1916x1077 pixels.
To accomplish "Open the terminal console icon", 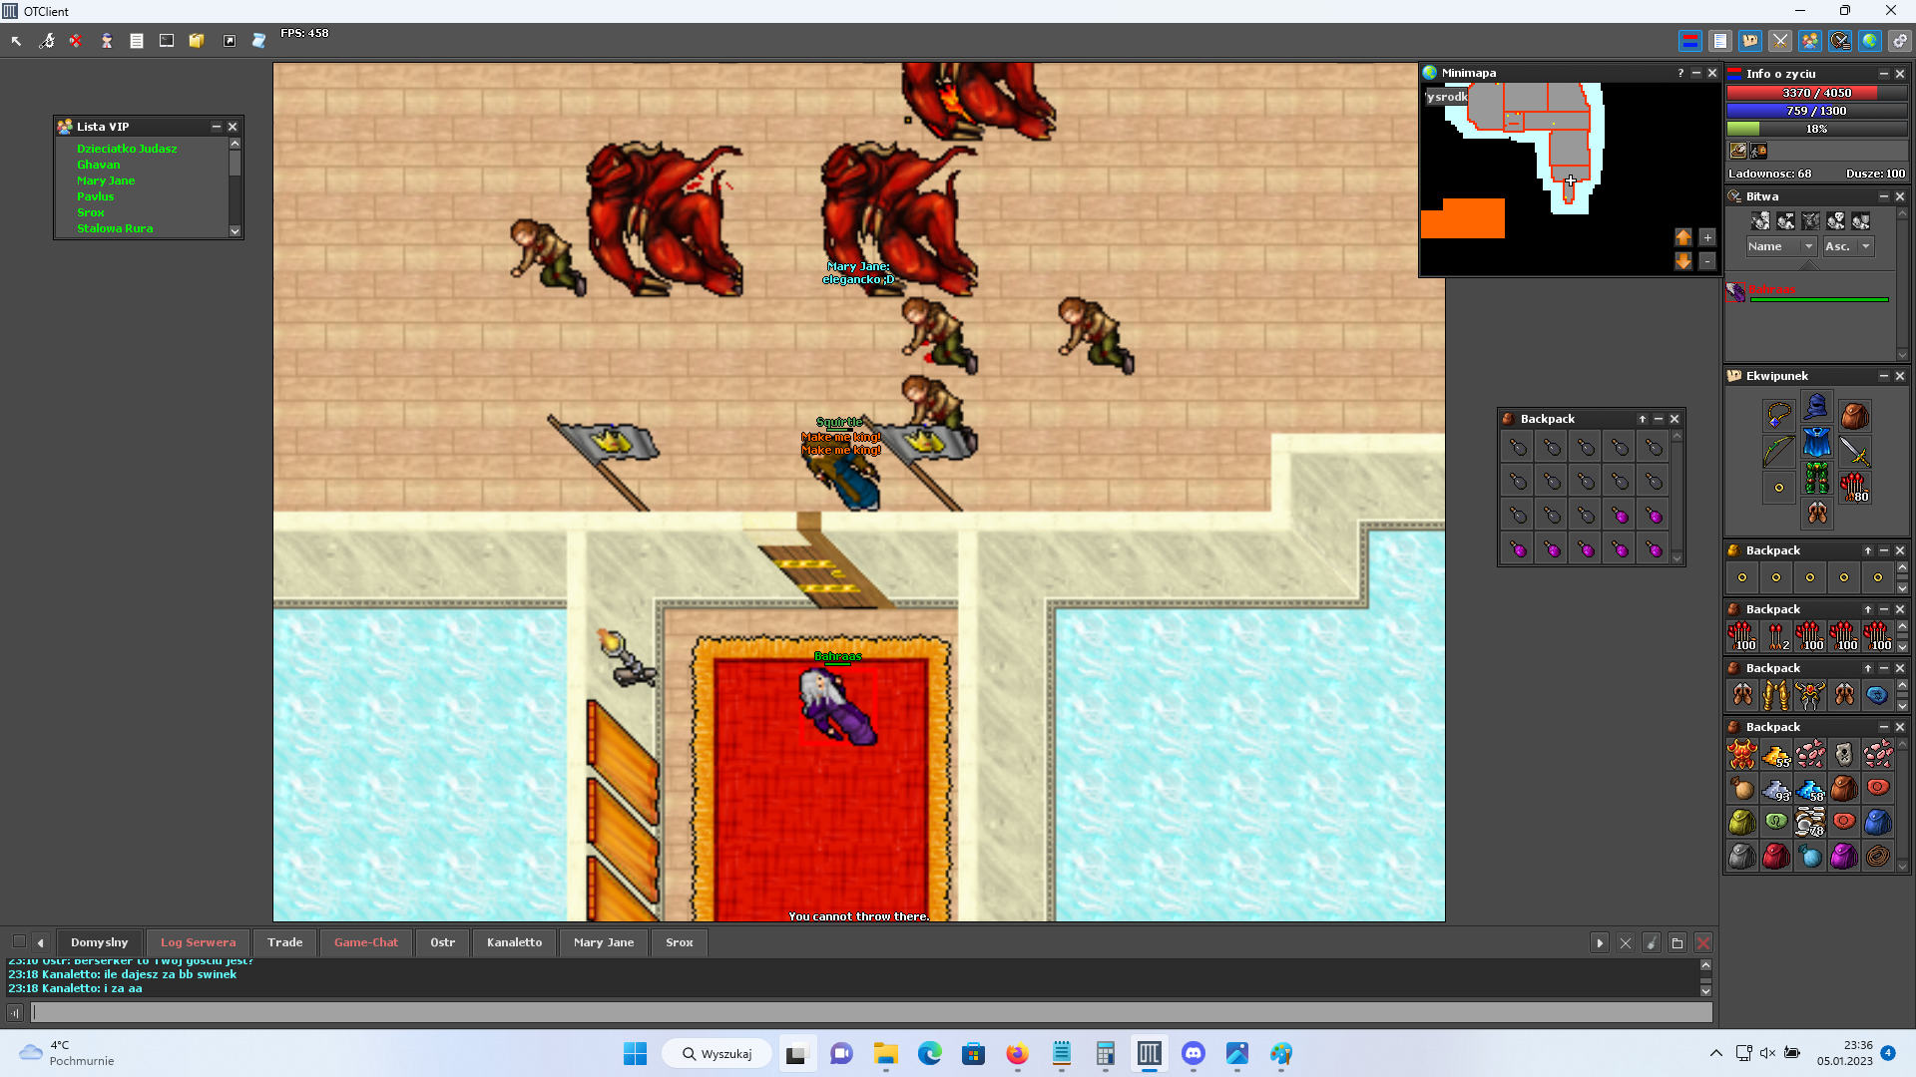I will point(167,41).
